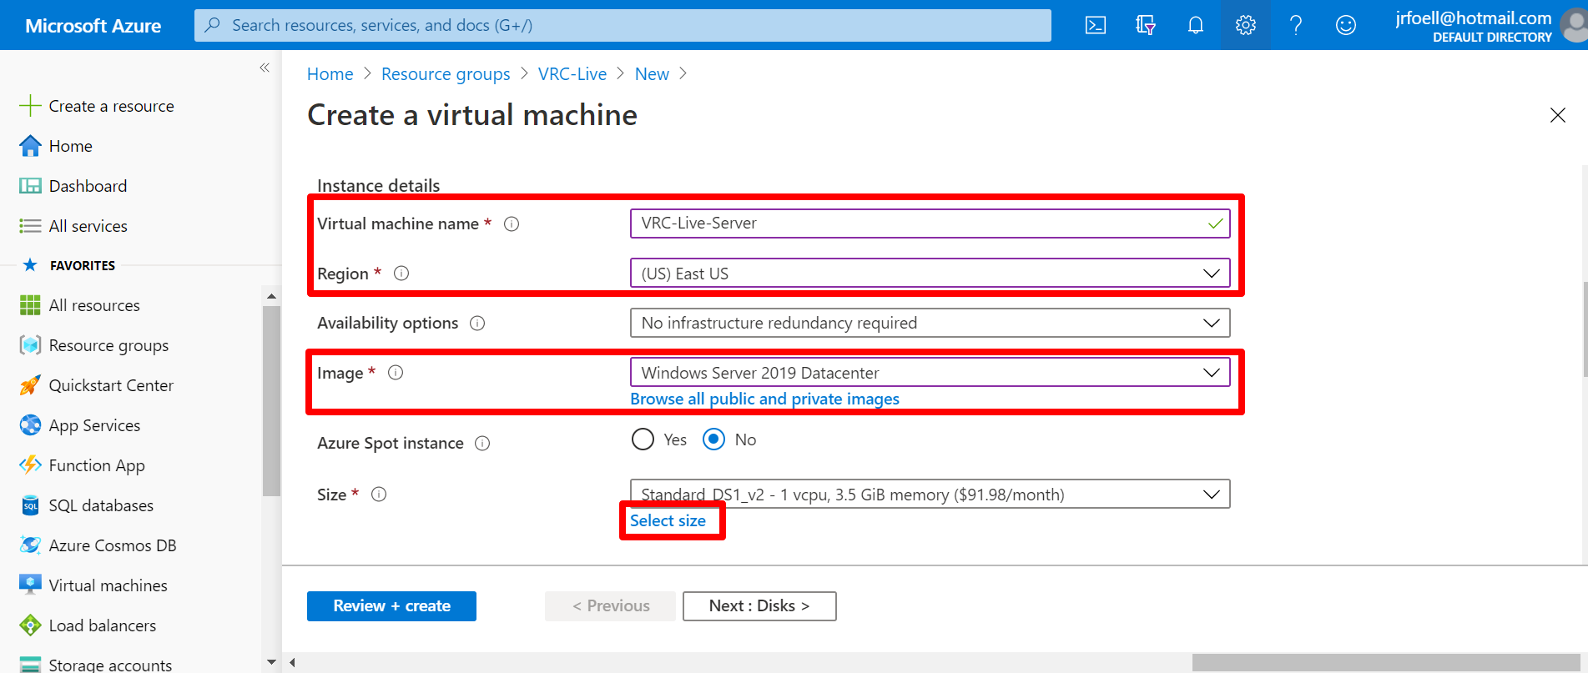1588x673 pixels.
Task: Click the account email in the top right
Action: [1474, 18]
